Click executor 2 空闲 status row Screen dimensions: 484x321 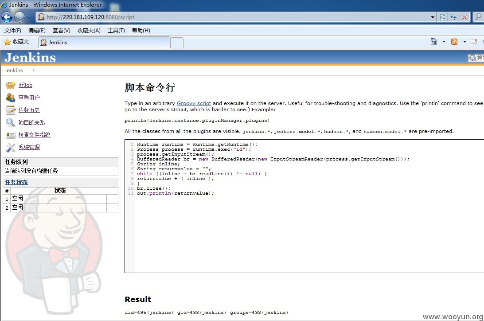60,207
